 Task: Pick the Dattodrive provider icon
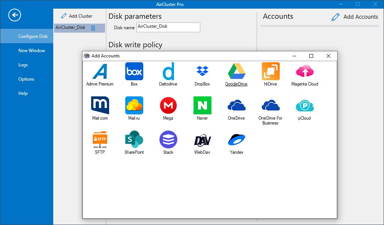click(168, 71)
